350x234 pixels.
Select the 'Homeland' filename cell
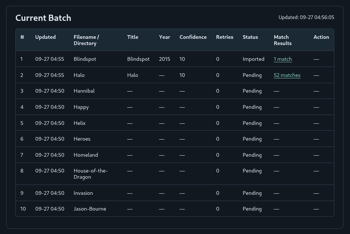pyautogui.click(x=86, y=155)
